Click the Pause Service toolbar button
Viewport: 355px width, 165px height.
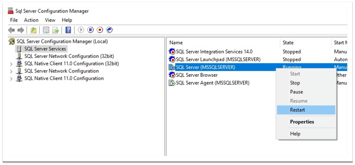(90, 30)
